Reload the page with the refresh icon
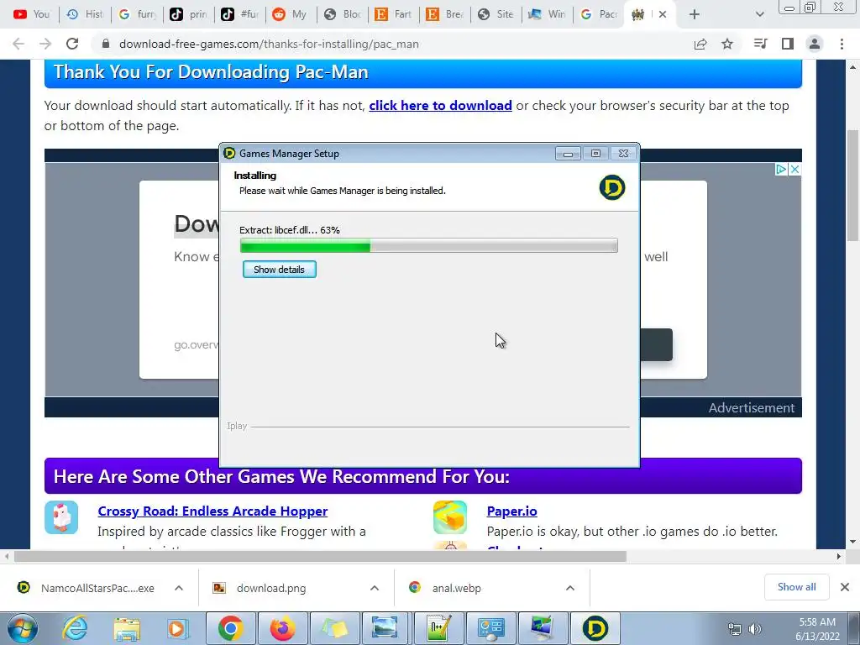The height and width of the screenshot is (645, 860). tap(72, 44)
